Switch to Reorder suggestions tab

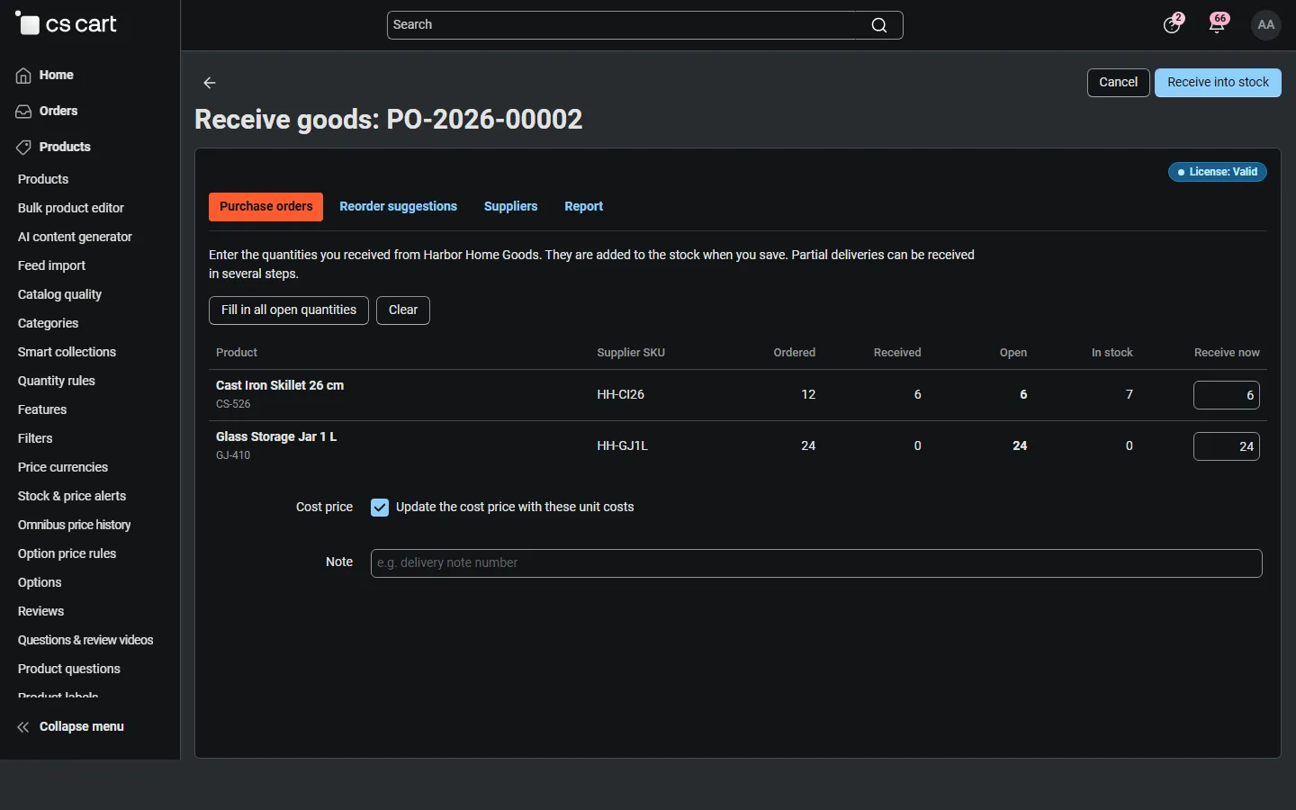point(398,207)
